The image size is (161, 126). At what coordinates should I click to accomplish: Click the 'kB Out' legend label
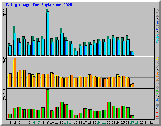pyautogui.click(x=158, y=89)
